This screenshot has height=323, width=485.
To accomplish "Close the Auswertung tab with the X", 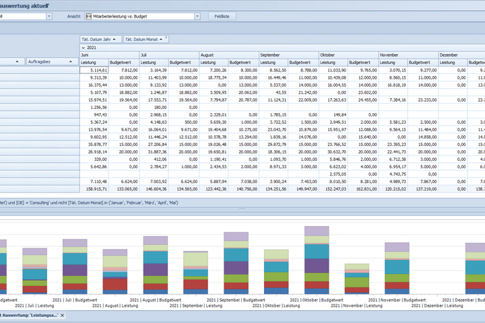I will [x=62, y=315].
